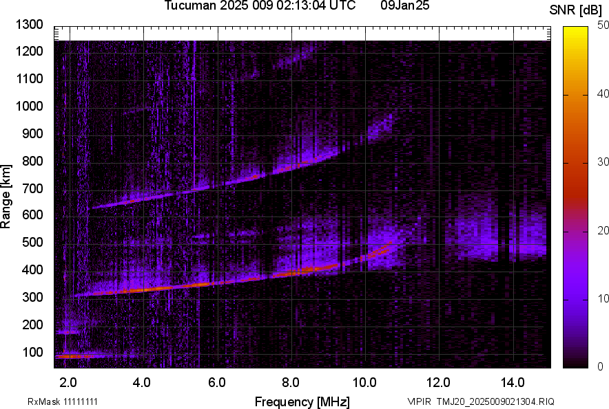Click colorbar tick value 20
Viewport: 609px width, 409px height.
point(603,230)
